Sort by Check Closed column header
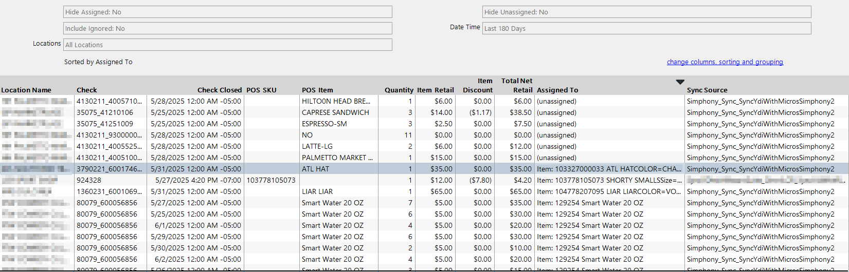Viewport: 849px width, 272px height. tap(219, 90)
